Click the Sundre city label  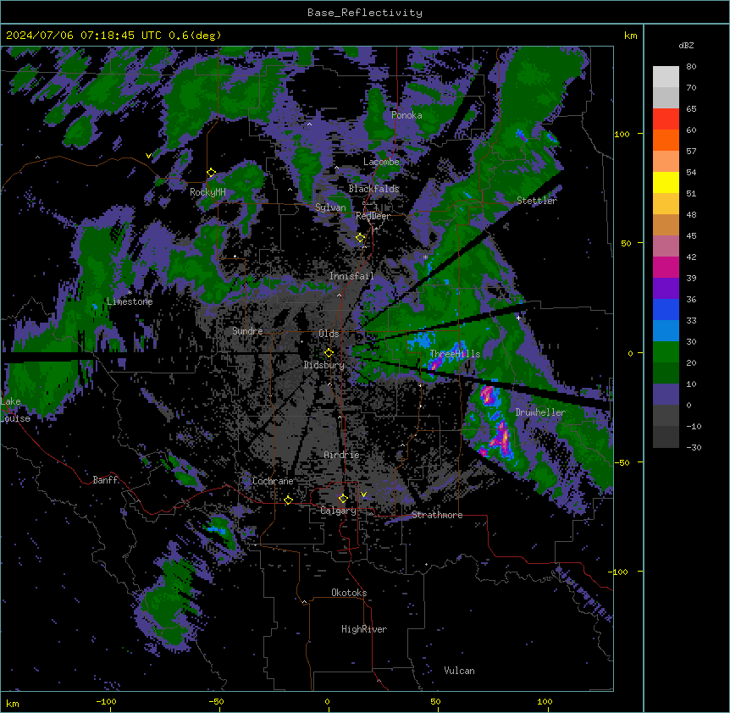pyautogui.click(x=247, y=331)
